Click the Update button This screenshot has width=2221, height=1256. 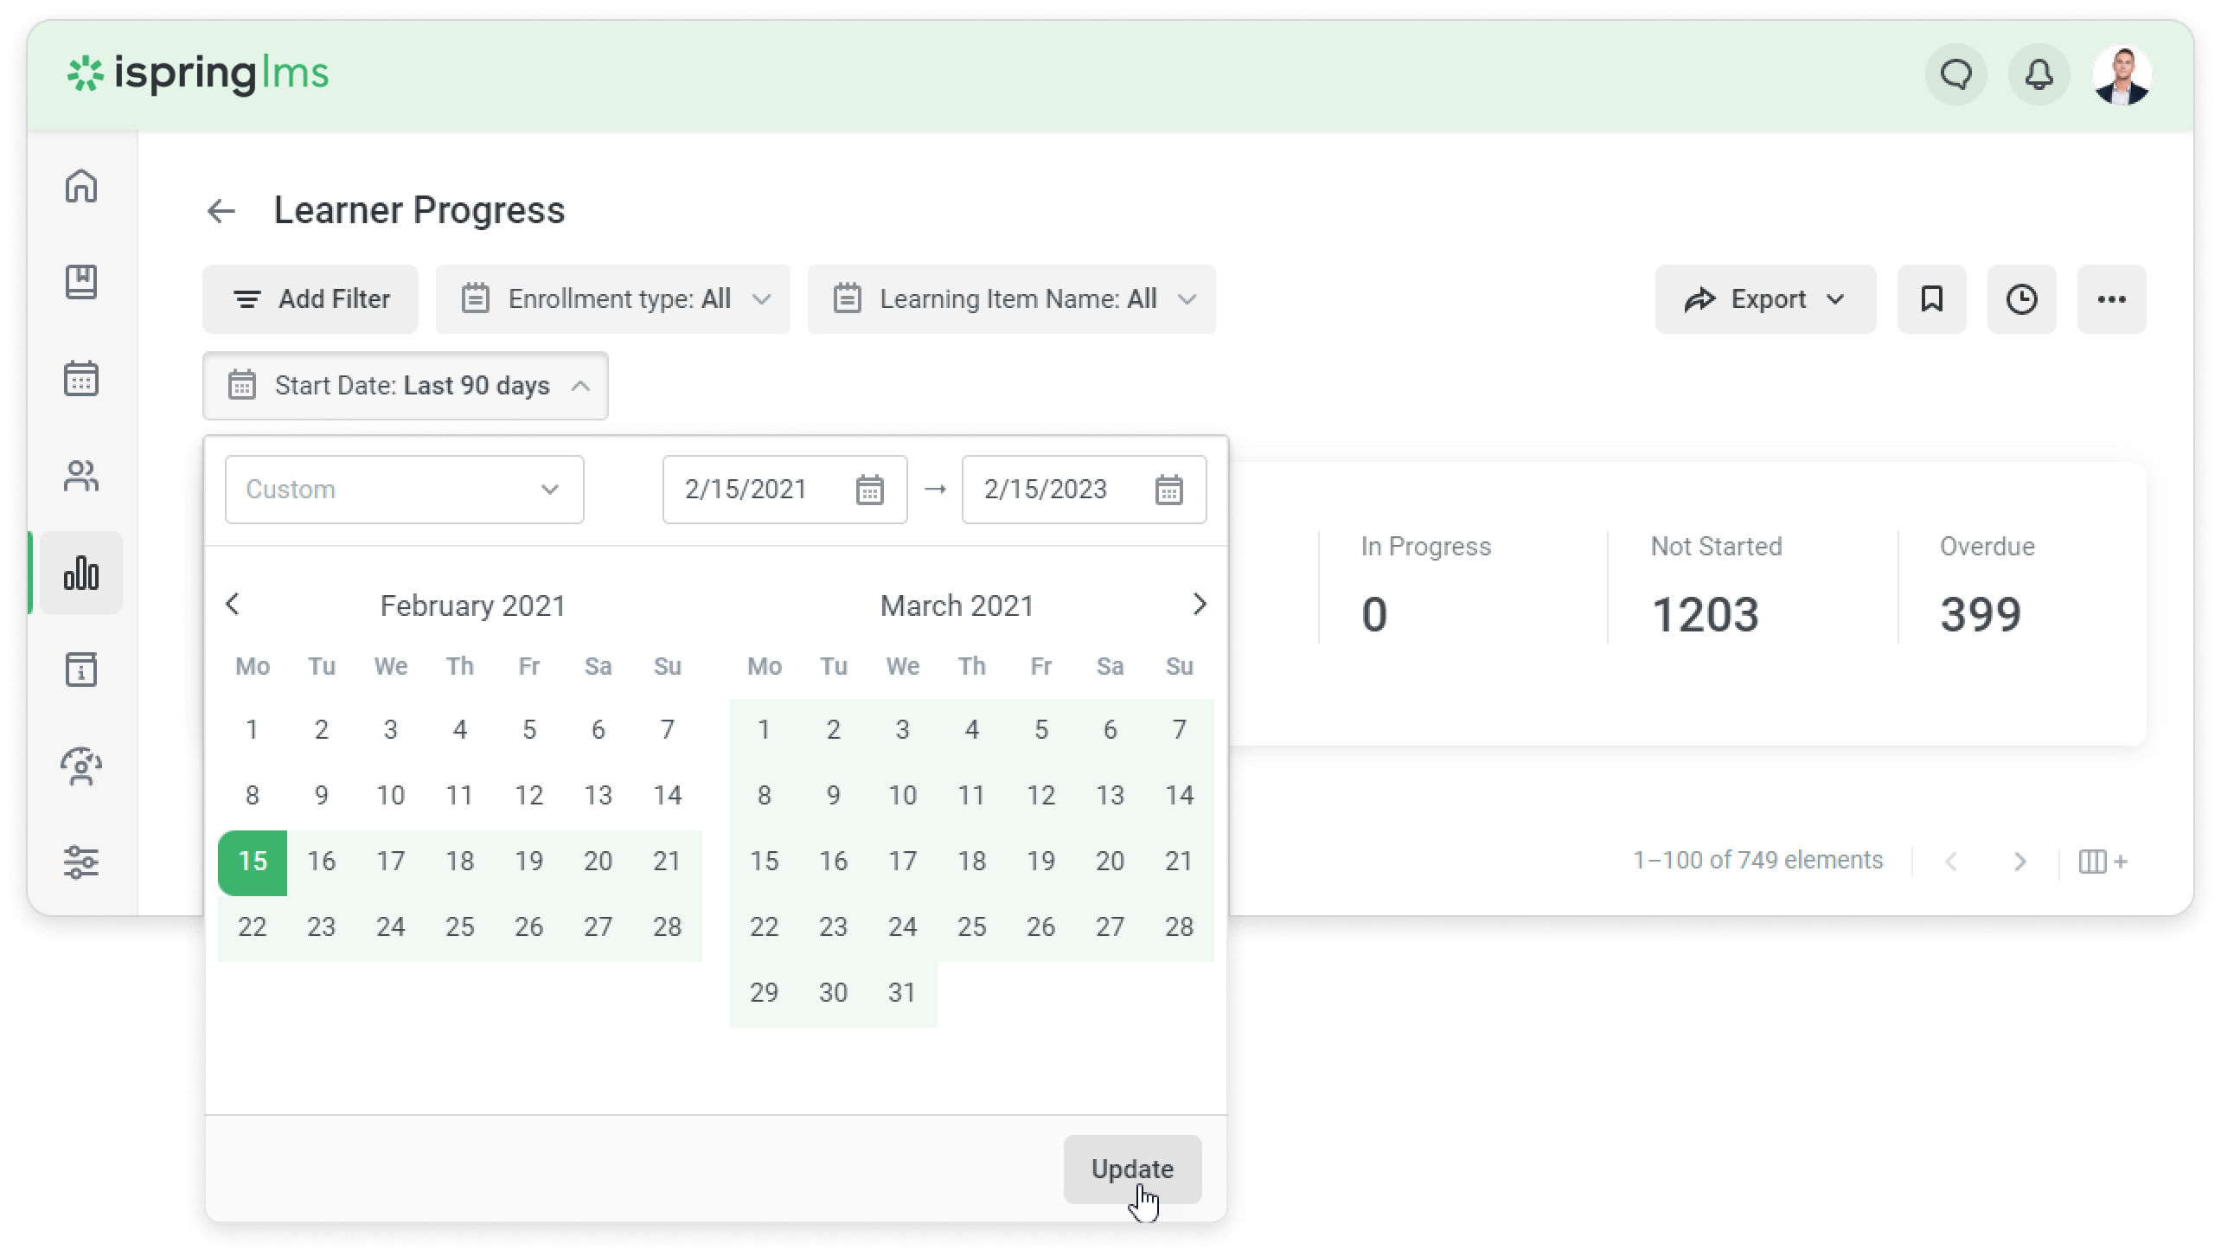tap(1131, 1169)
